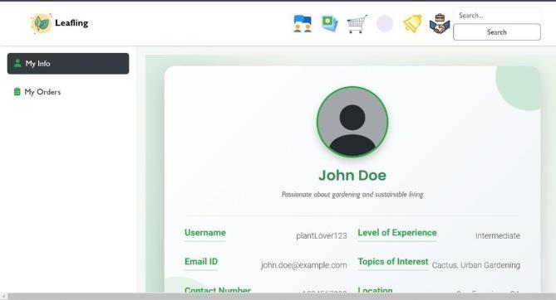Click the john.doe@example.com email value
This screenshot has height=300, width=556.
coord(304,265)
